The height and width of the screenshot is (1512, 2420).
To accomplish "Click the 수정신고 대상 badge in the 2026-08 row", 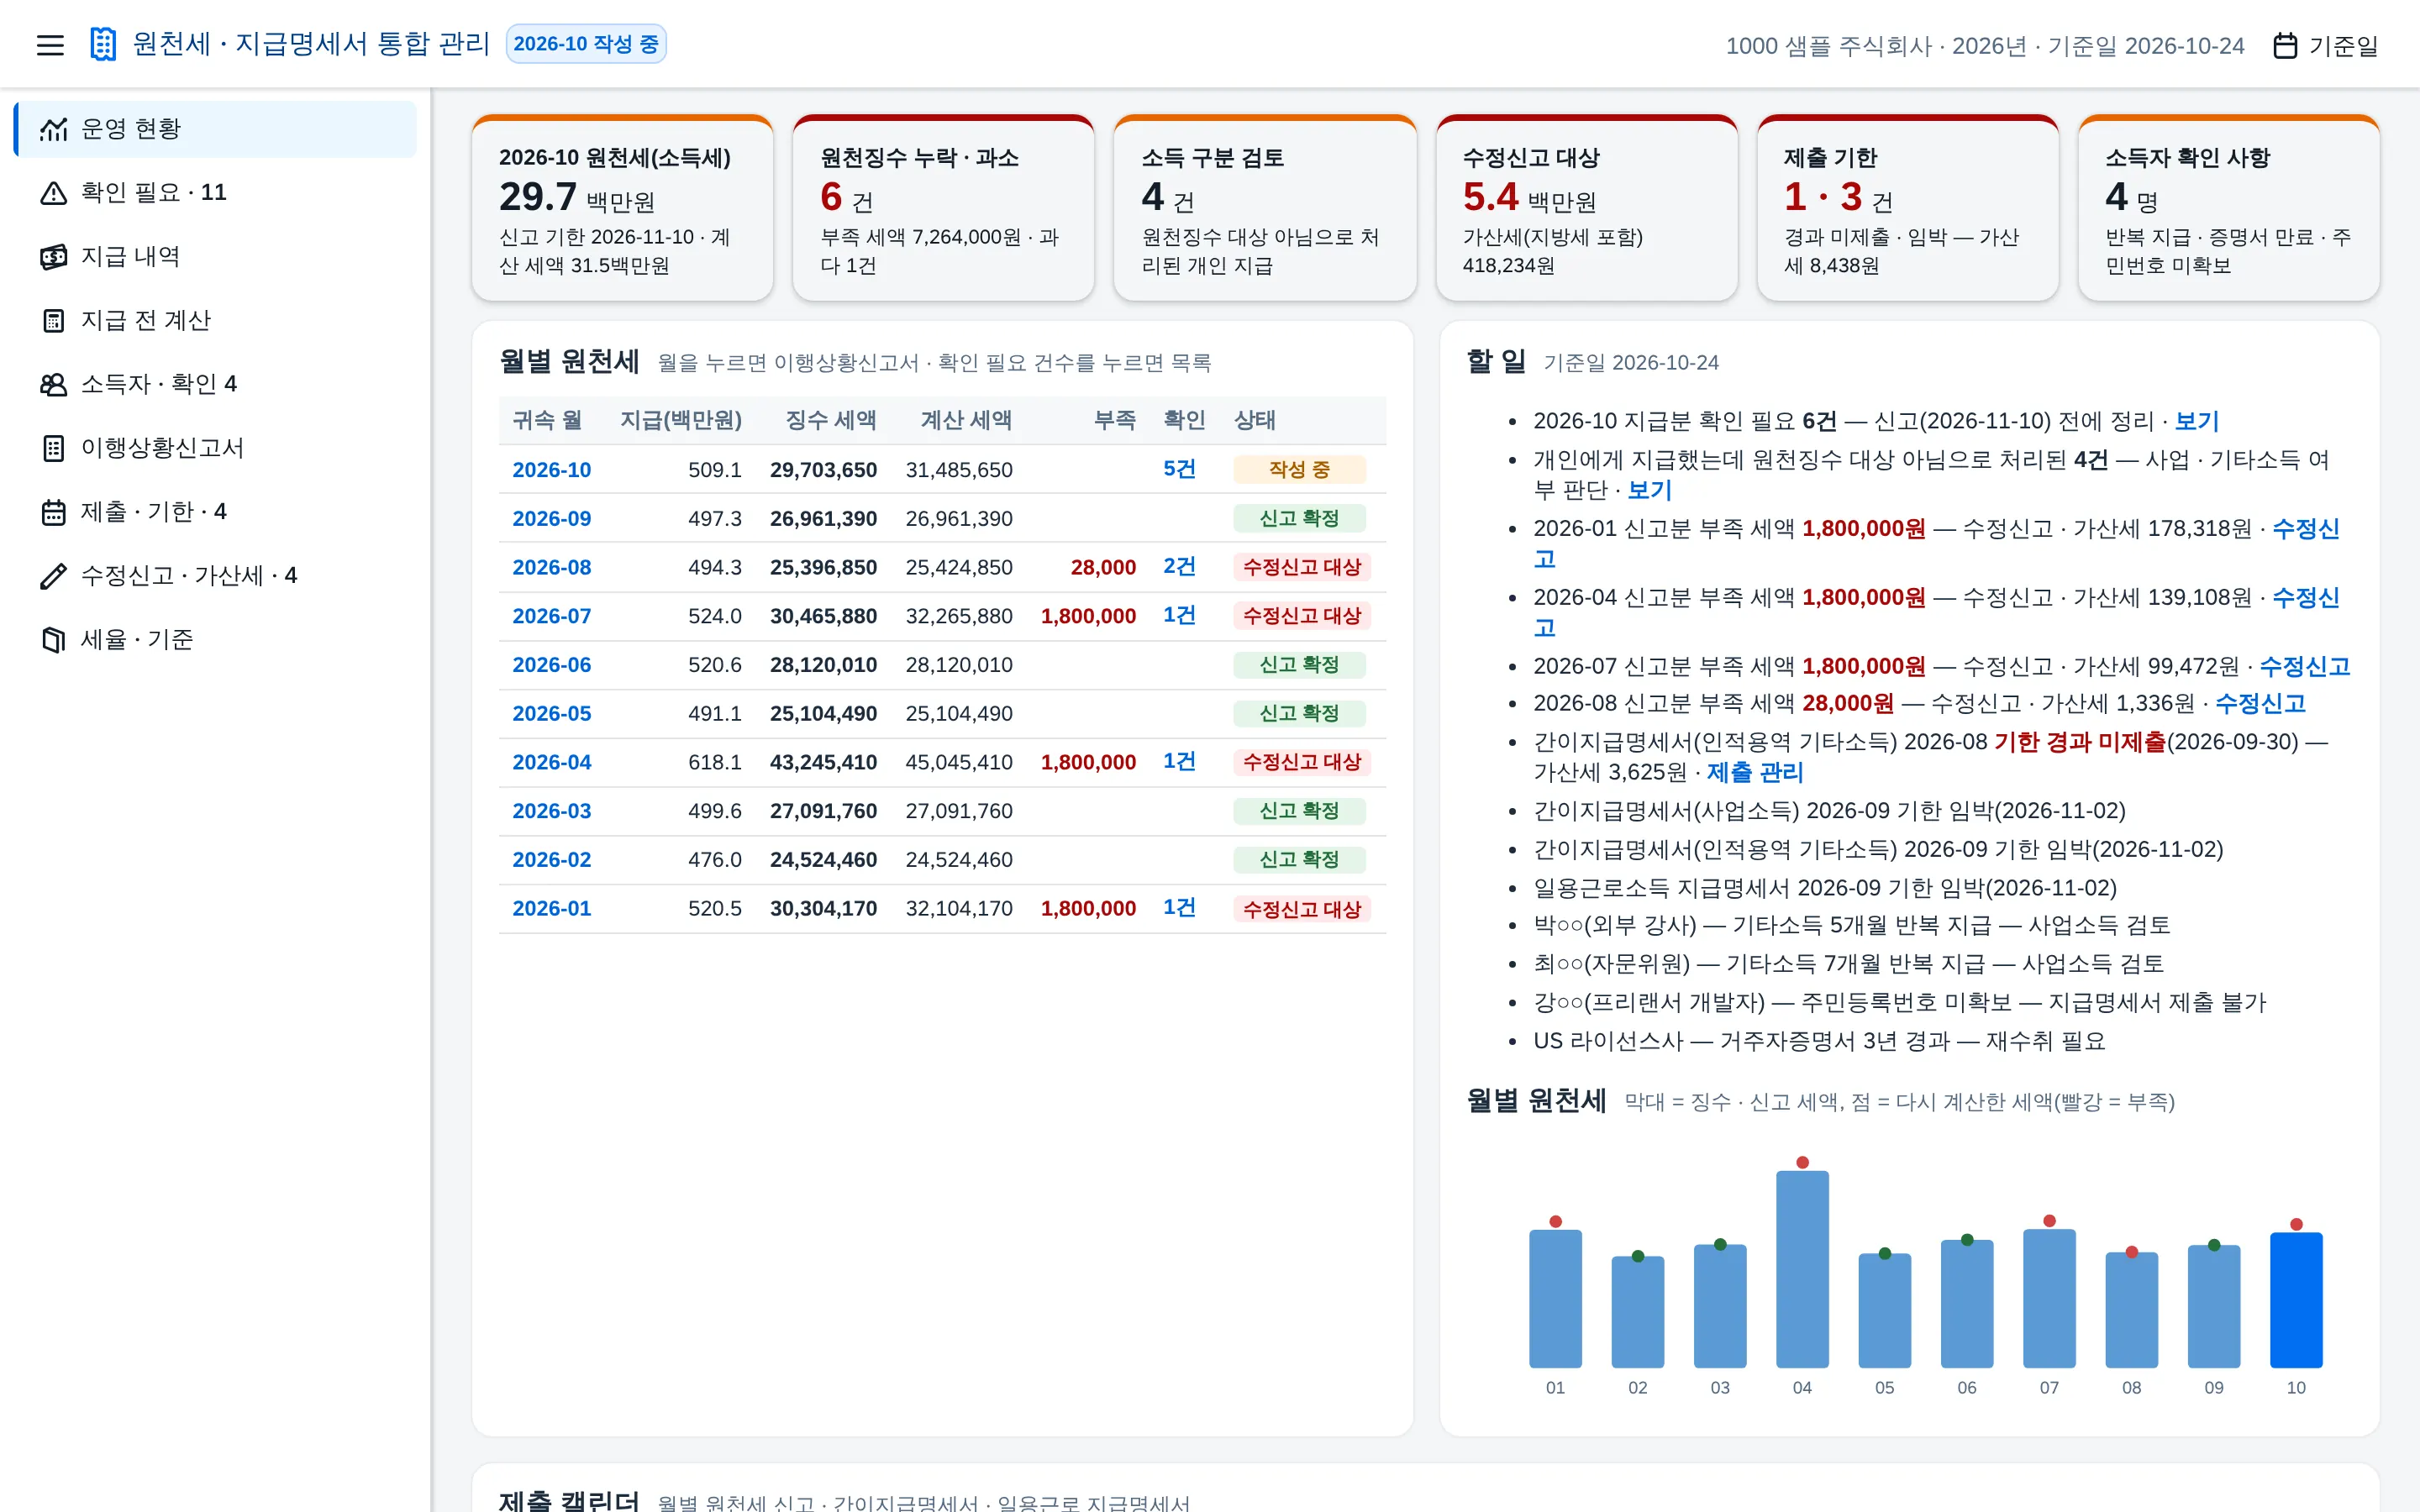I will (x=1302, y=567).
